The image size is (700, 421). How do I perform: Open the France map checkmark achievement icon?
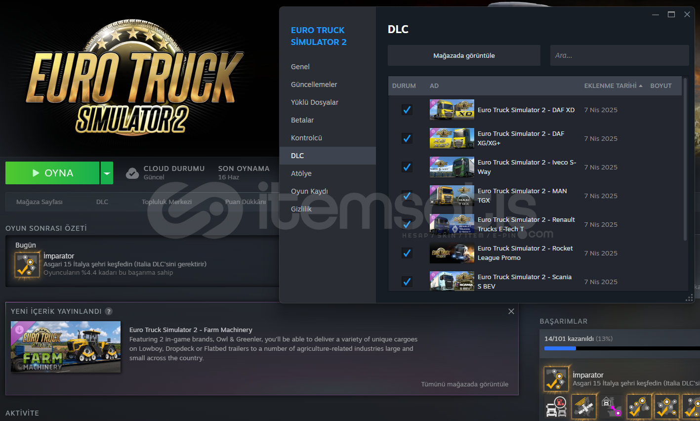pos(667,407)
